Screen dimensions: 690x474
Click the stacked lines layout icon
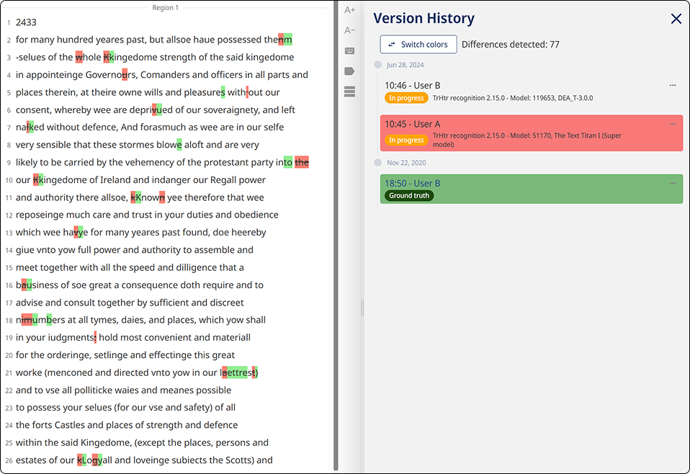tap(349, 91)
